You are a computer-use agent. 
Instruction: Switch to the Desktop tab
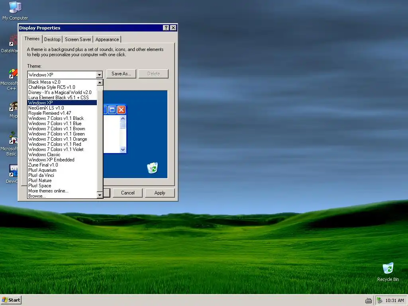pos(52,39)
